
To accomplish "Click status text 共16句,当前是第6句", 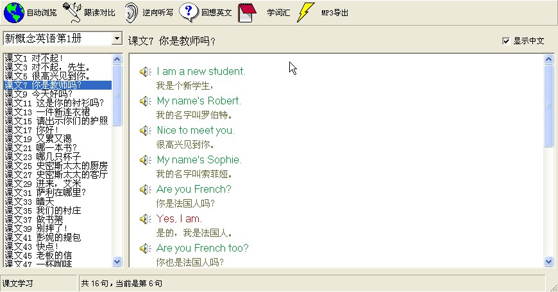I will (x=121, y=284).
